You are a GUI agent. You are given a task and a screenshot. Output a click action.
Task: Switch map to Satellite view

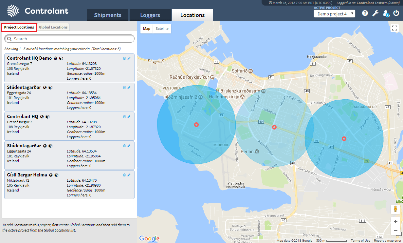click(162, 29)
